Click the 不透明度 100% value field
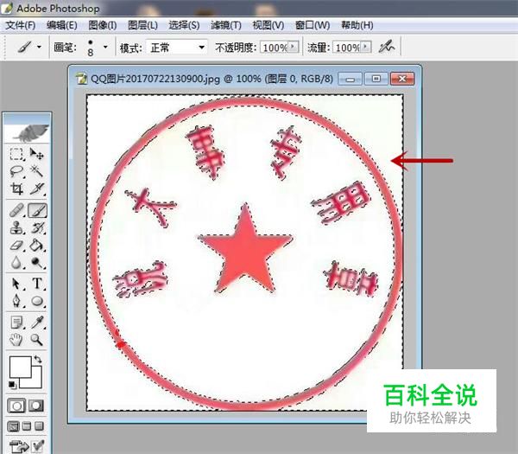518x454 pixels. 275,48
